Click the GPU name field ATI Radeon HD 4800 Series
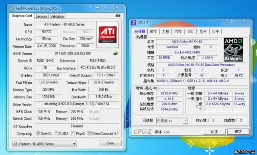The height and width of the screenshot is (155, 257). point(64,24)
